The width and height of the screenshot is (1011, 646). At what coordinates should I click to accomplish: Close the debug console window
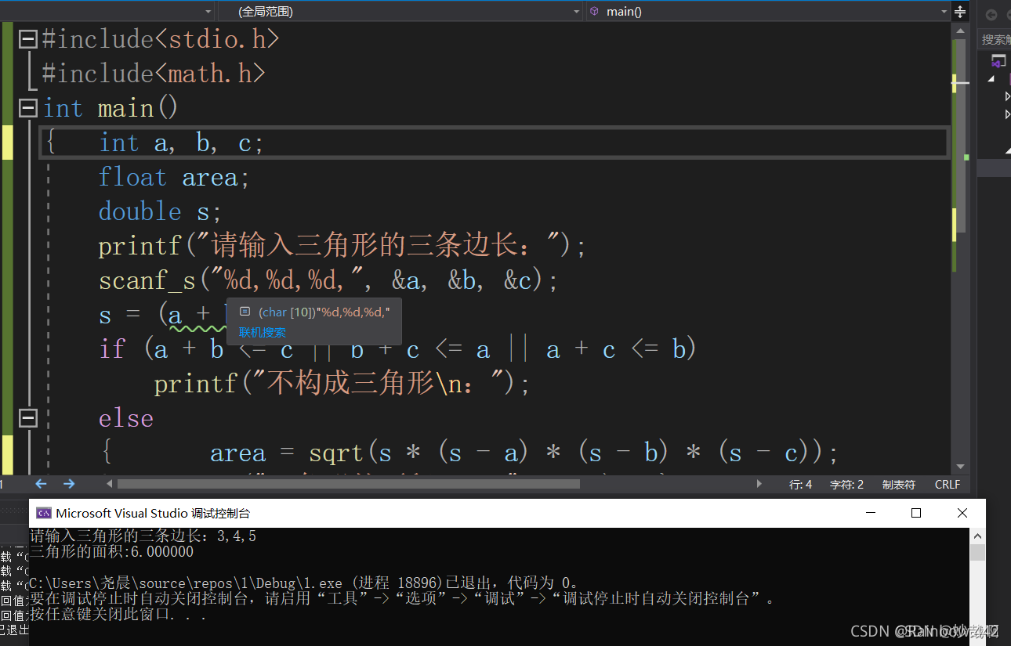[x=962, y=513]
